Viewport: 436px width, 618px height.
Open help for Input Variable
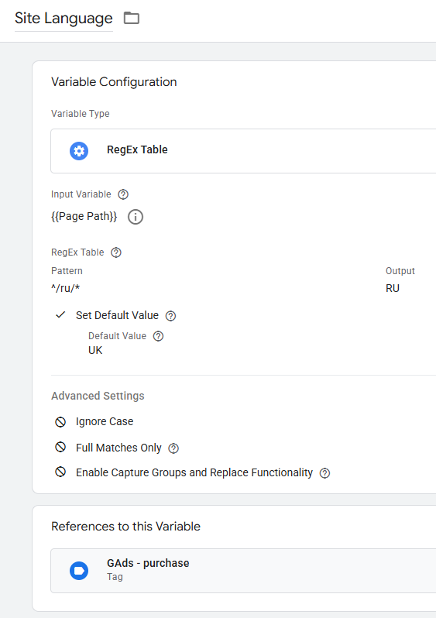coord(123,194)
